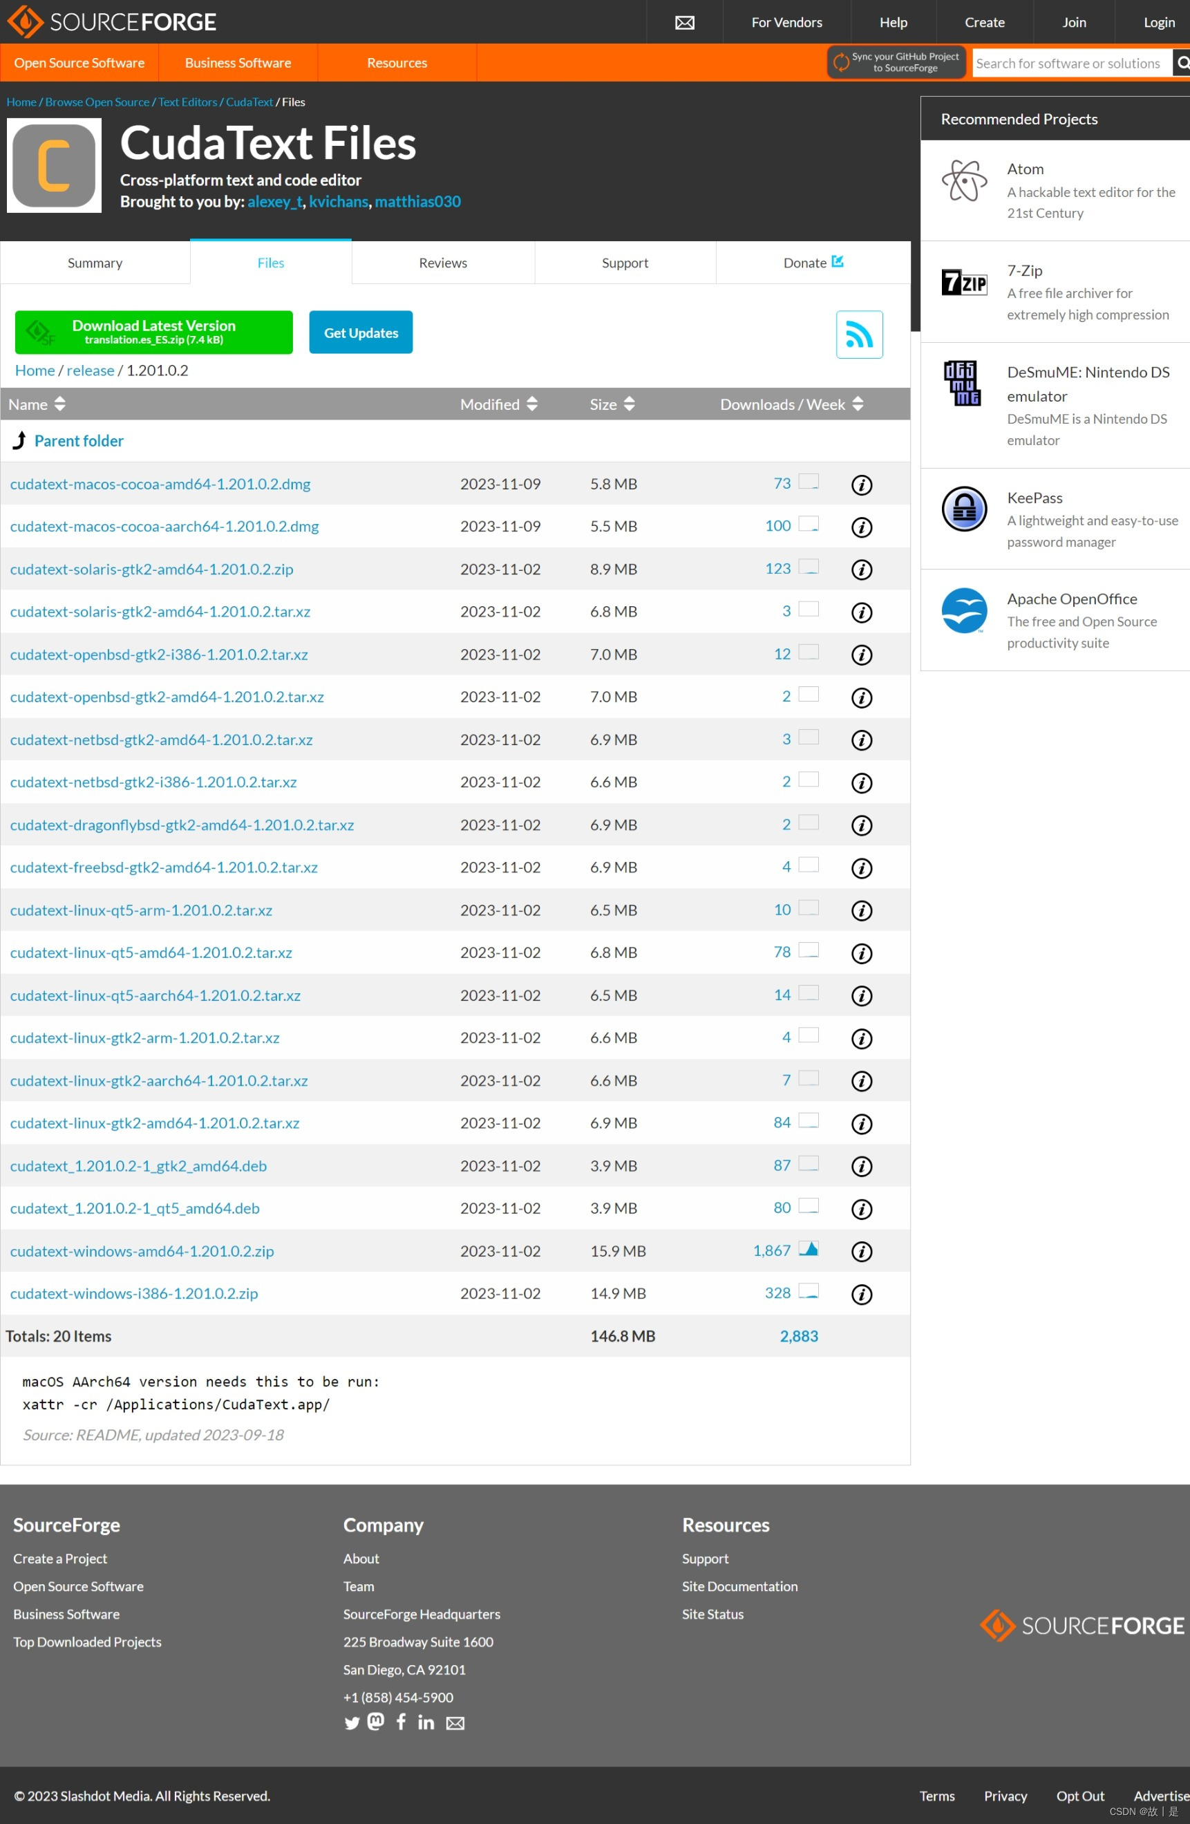View info for cudatext-linux-qt5-amd64 tar.xz
Viewport: 1190px width, 1824px height.
pos(861,953)
